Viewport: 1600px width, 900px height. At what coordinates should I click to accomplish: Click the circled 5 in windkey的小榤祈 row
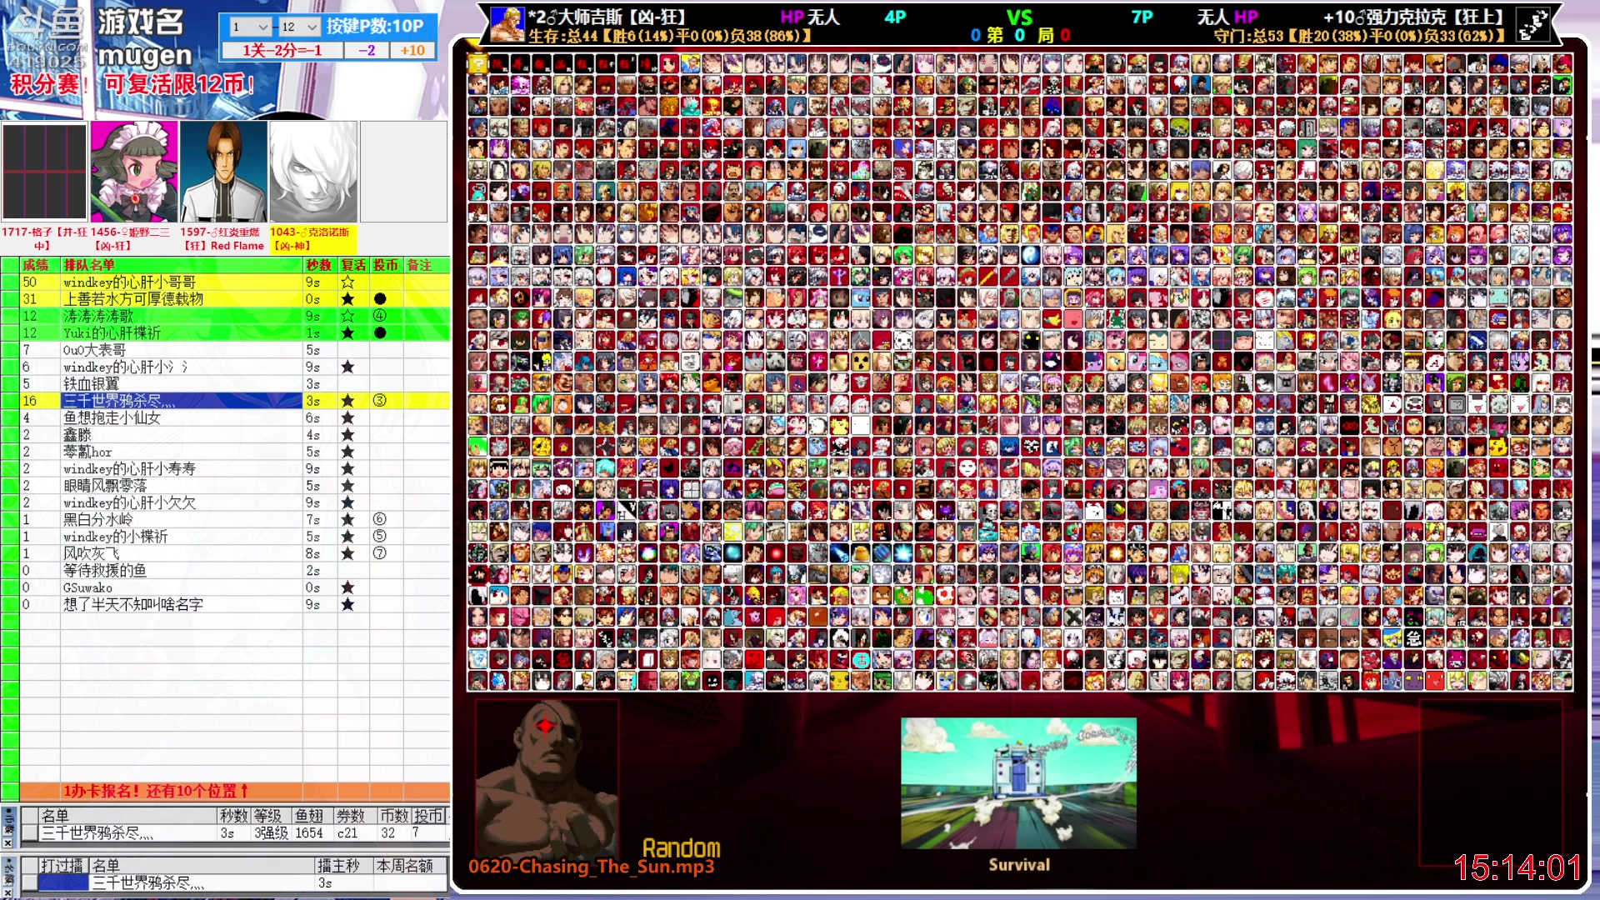(380, 537)
